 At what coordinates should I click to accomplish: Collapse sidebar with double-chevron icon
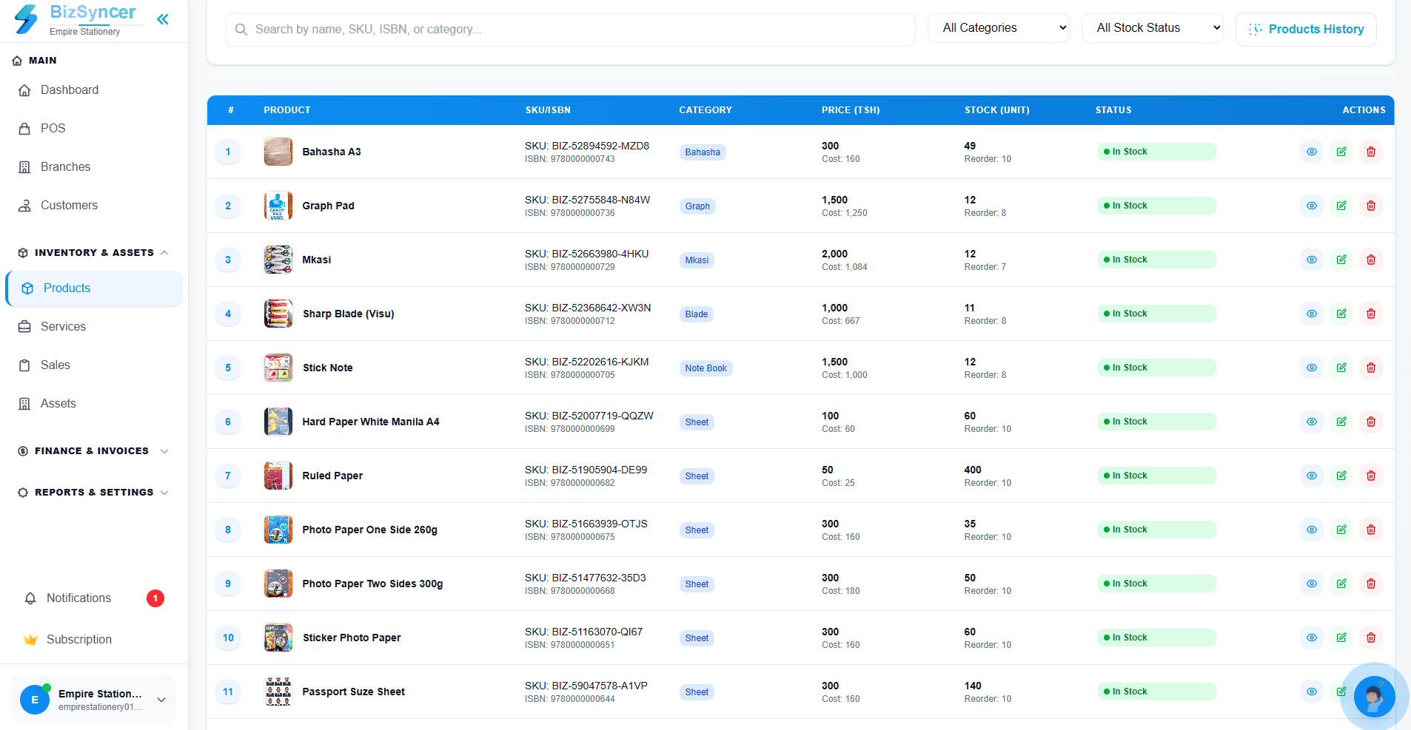[x=162, y=19]
